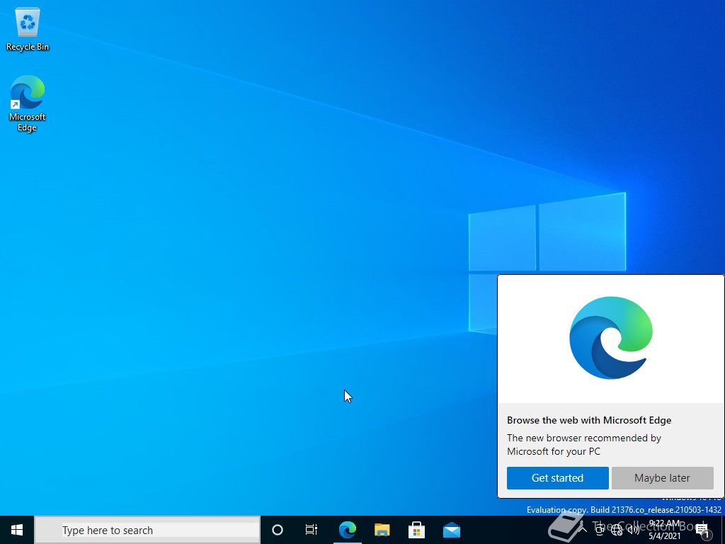Screen dimensions: 725x544
Task: Open the clock showing 9:22 AM
Action: point(664,530)
